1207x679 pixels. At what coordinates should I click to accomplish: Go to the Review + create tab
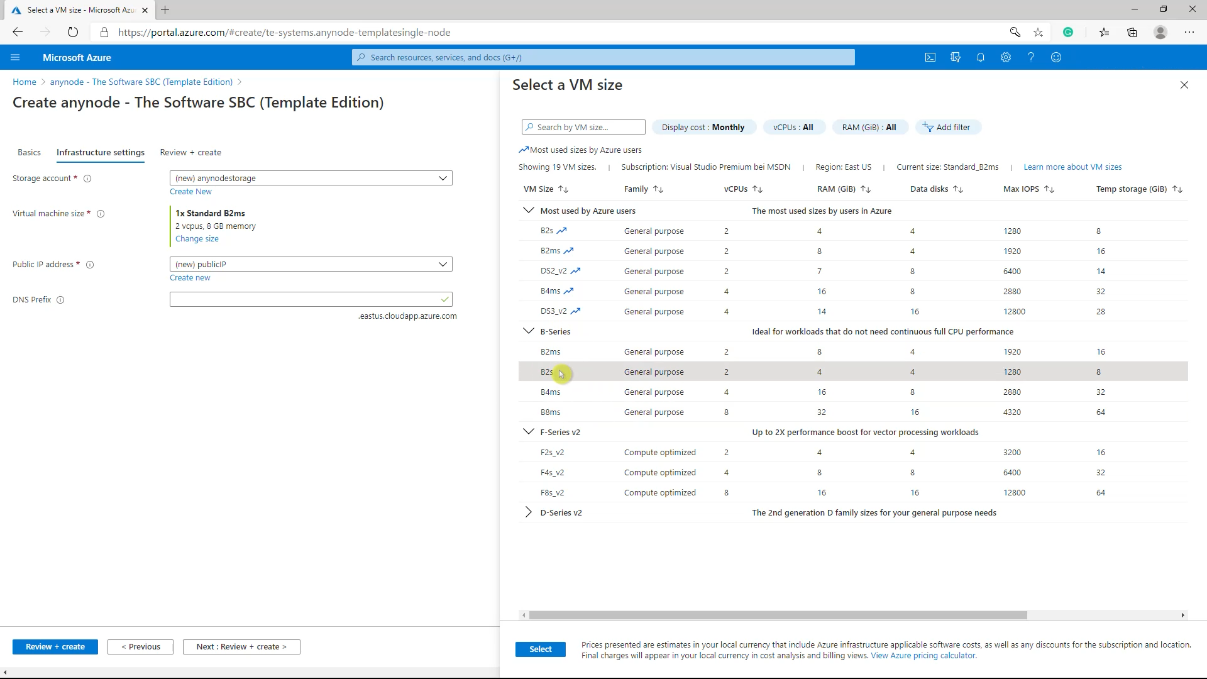pos(190,152)
